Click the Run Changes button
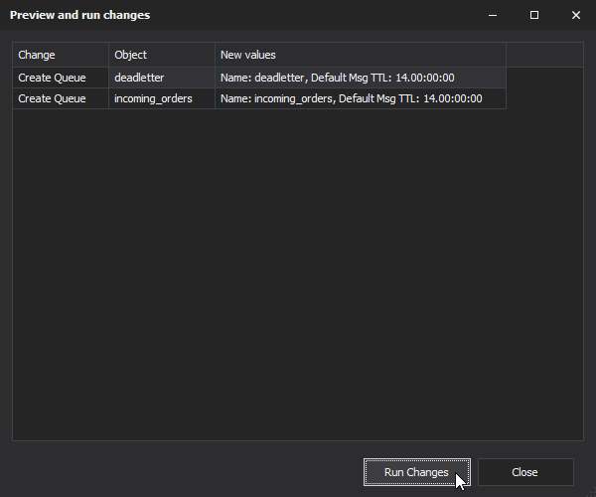The image size is (596, 497). (416, 472)
